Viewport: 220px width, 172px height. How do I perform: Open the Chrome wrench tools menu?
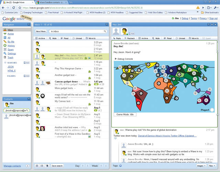pyautogui.click(x=216, y=8)
